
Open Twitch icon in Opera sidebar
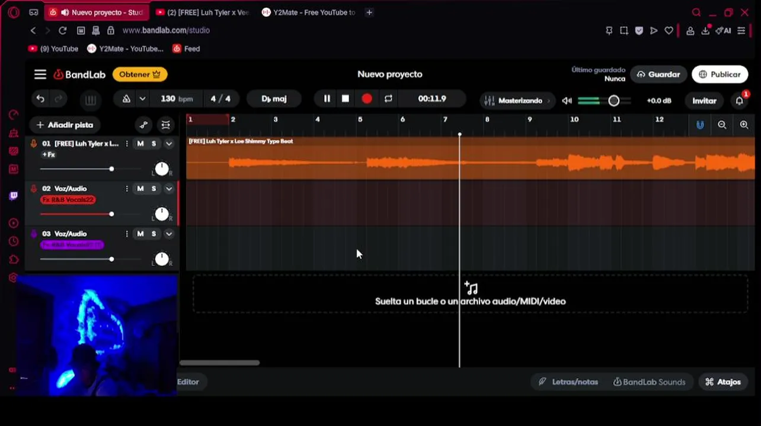point(14,196)
